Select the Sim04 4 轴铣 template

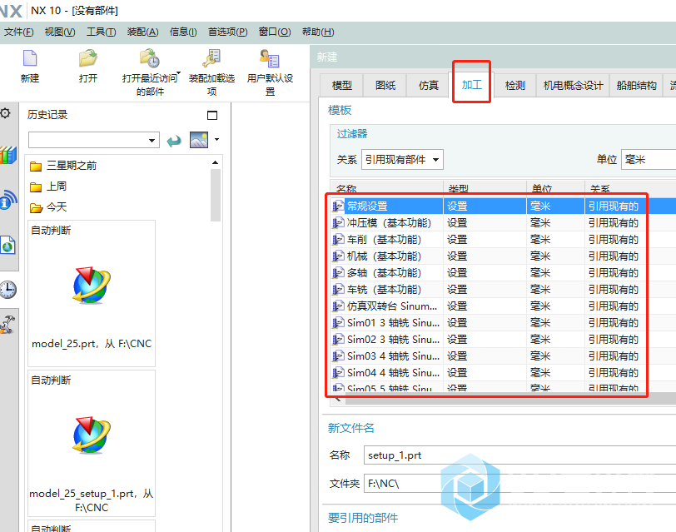503,372
